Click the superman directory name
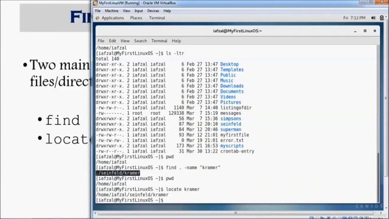The height and width of the screenshot is (219, 389). pyautogui.click(x=230, y=130)
